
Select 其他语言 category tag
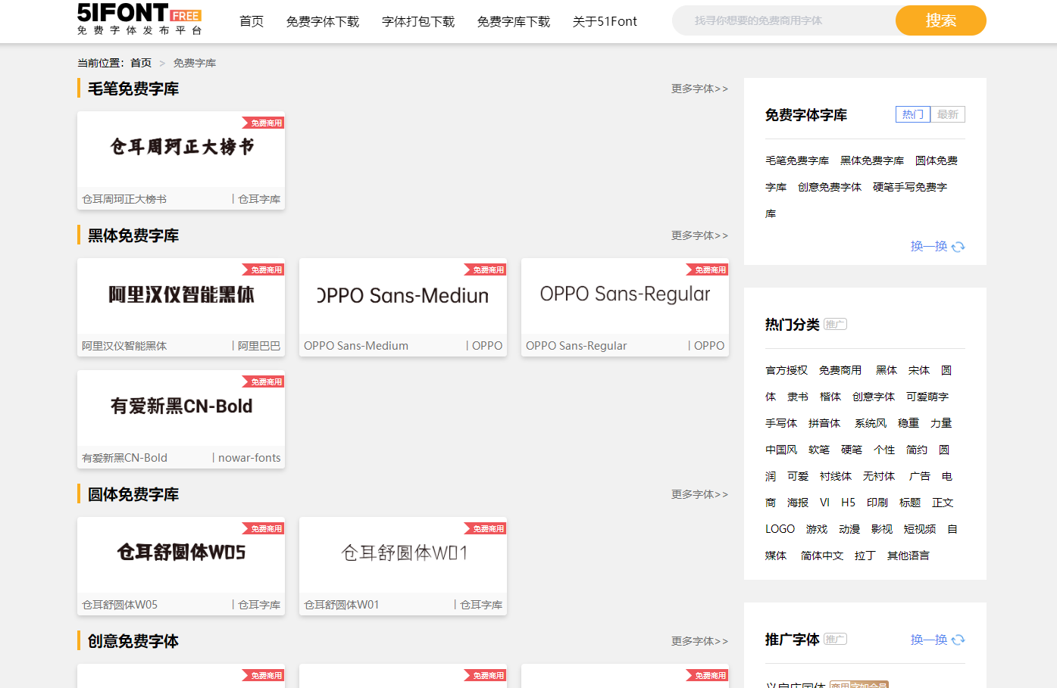908,556
